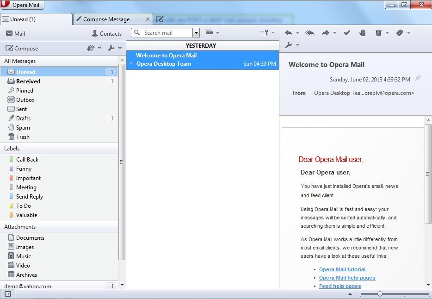
Task: Click the Compose button
Action: click(22, 49)
